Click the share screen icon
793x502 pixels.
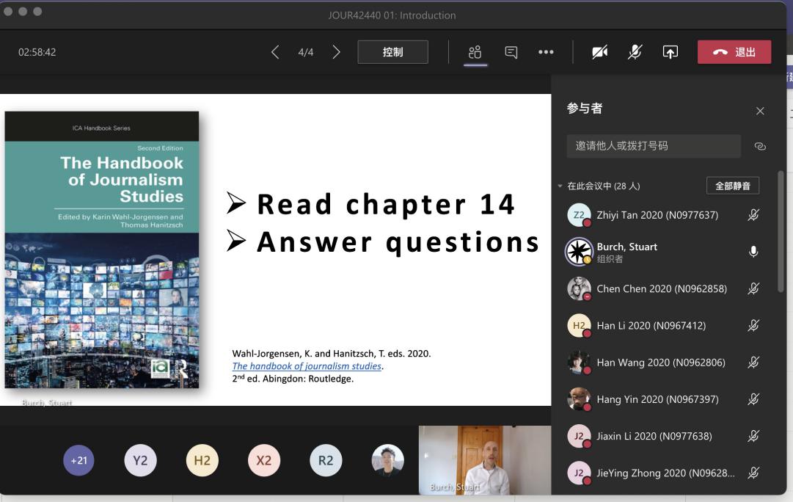coord(670,52)
